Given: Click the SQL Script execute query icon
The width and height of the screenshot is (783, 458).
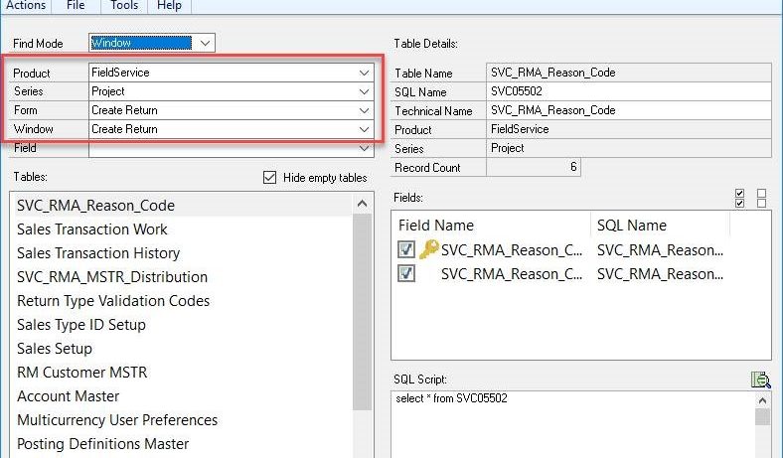Looking at the screenshot, I should 760,380.
